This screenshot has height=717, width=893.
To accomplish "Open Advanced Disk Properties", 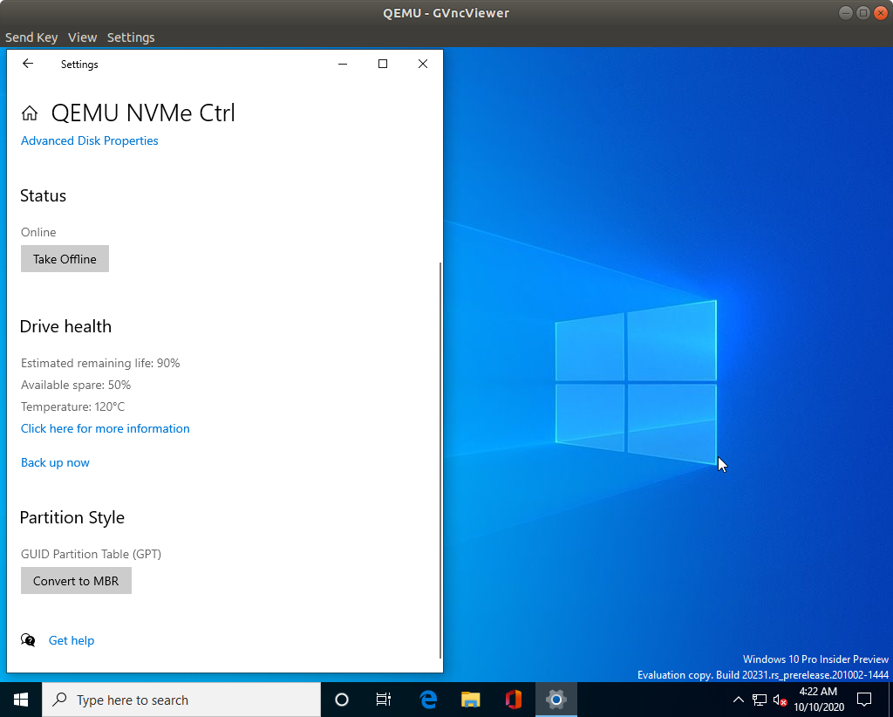I will 89,140.
